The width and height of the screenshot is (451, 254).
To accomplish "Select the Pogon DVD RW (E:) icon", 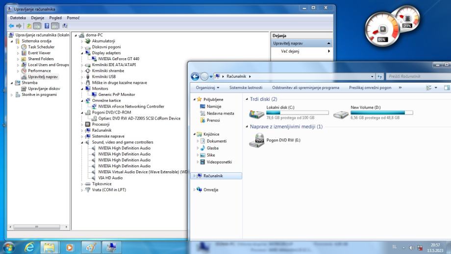I will click(x=256, y=140).
